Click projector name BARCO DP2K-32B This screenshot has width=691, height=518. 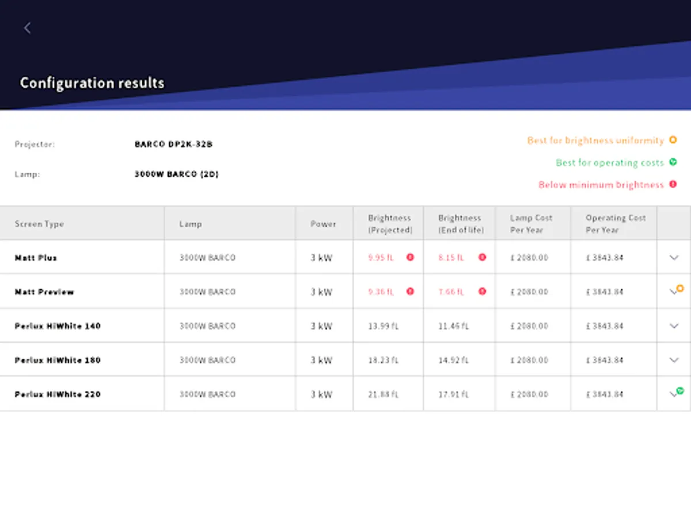tap(173, 144)
